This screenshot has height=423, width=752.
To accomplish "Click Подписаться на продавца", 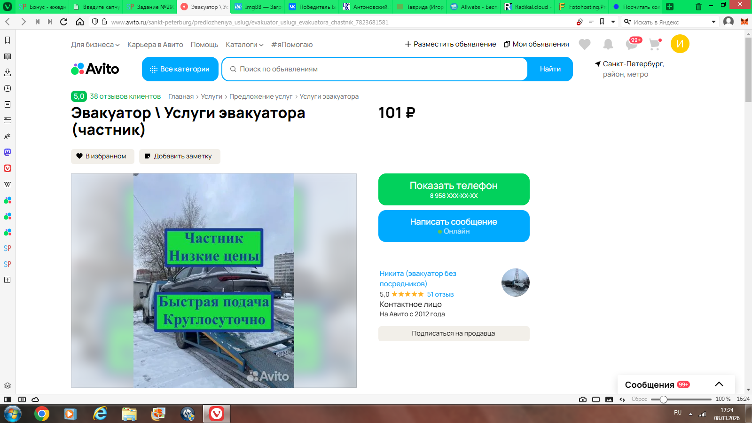I will [x=454, y=334].
